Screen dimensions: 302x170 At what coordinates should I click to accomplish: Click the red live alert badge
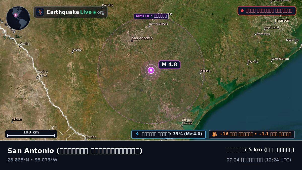click(267, 11)
